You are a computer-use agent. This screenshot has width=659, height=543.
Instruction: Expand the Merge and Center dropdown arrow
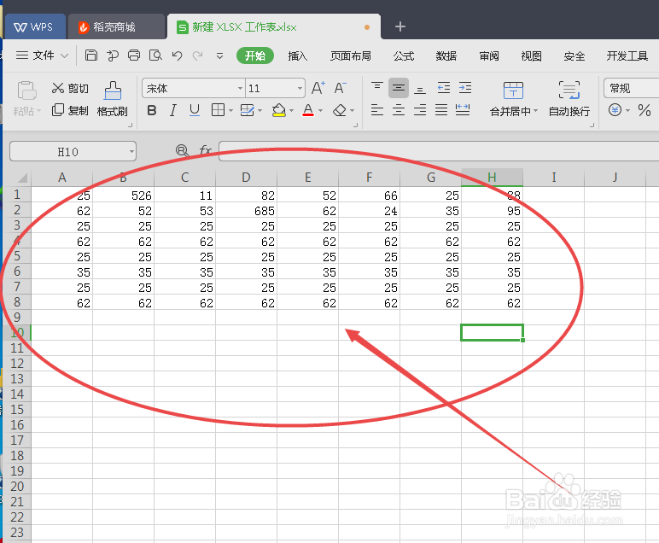(x=535, y=111)
